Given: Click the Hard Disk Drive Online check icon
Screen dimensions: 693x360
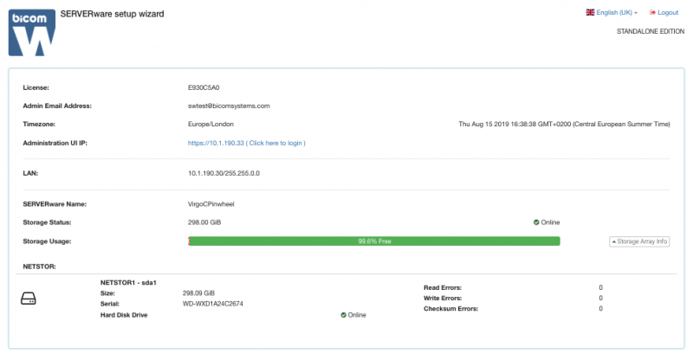Looking at the screenshot, I should tap(343, 315).
